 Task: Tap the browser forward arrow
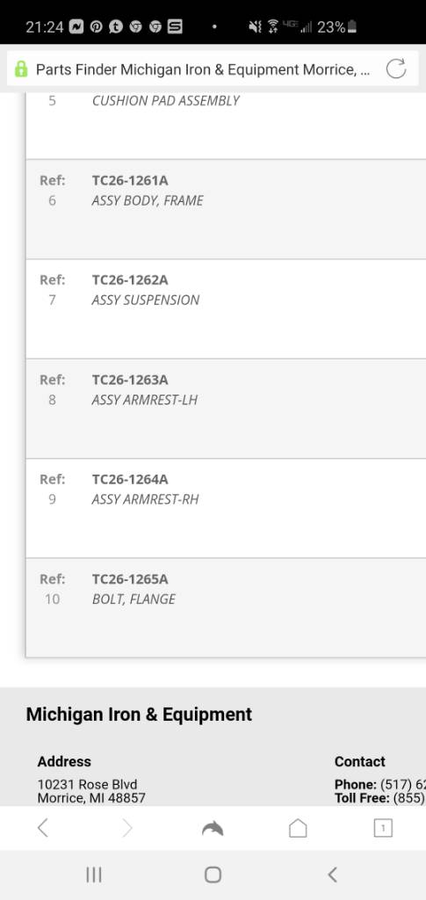(x=126, y=828)
